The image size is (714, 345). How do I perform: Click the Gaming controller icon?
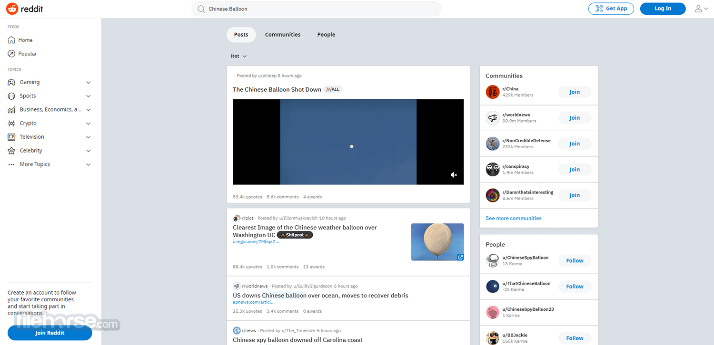(11, 82)
